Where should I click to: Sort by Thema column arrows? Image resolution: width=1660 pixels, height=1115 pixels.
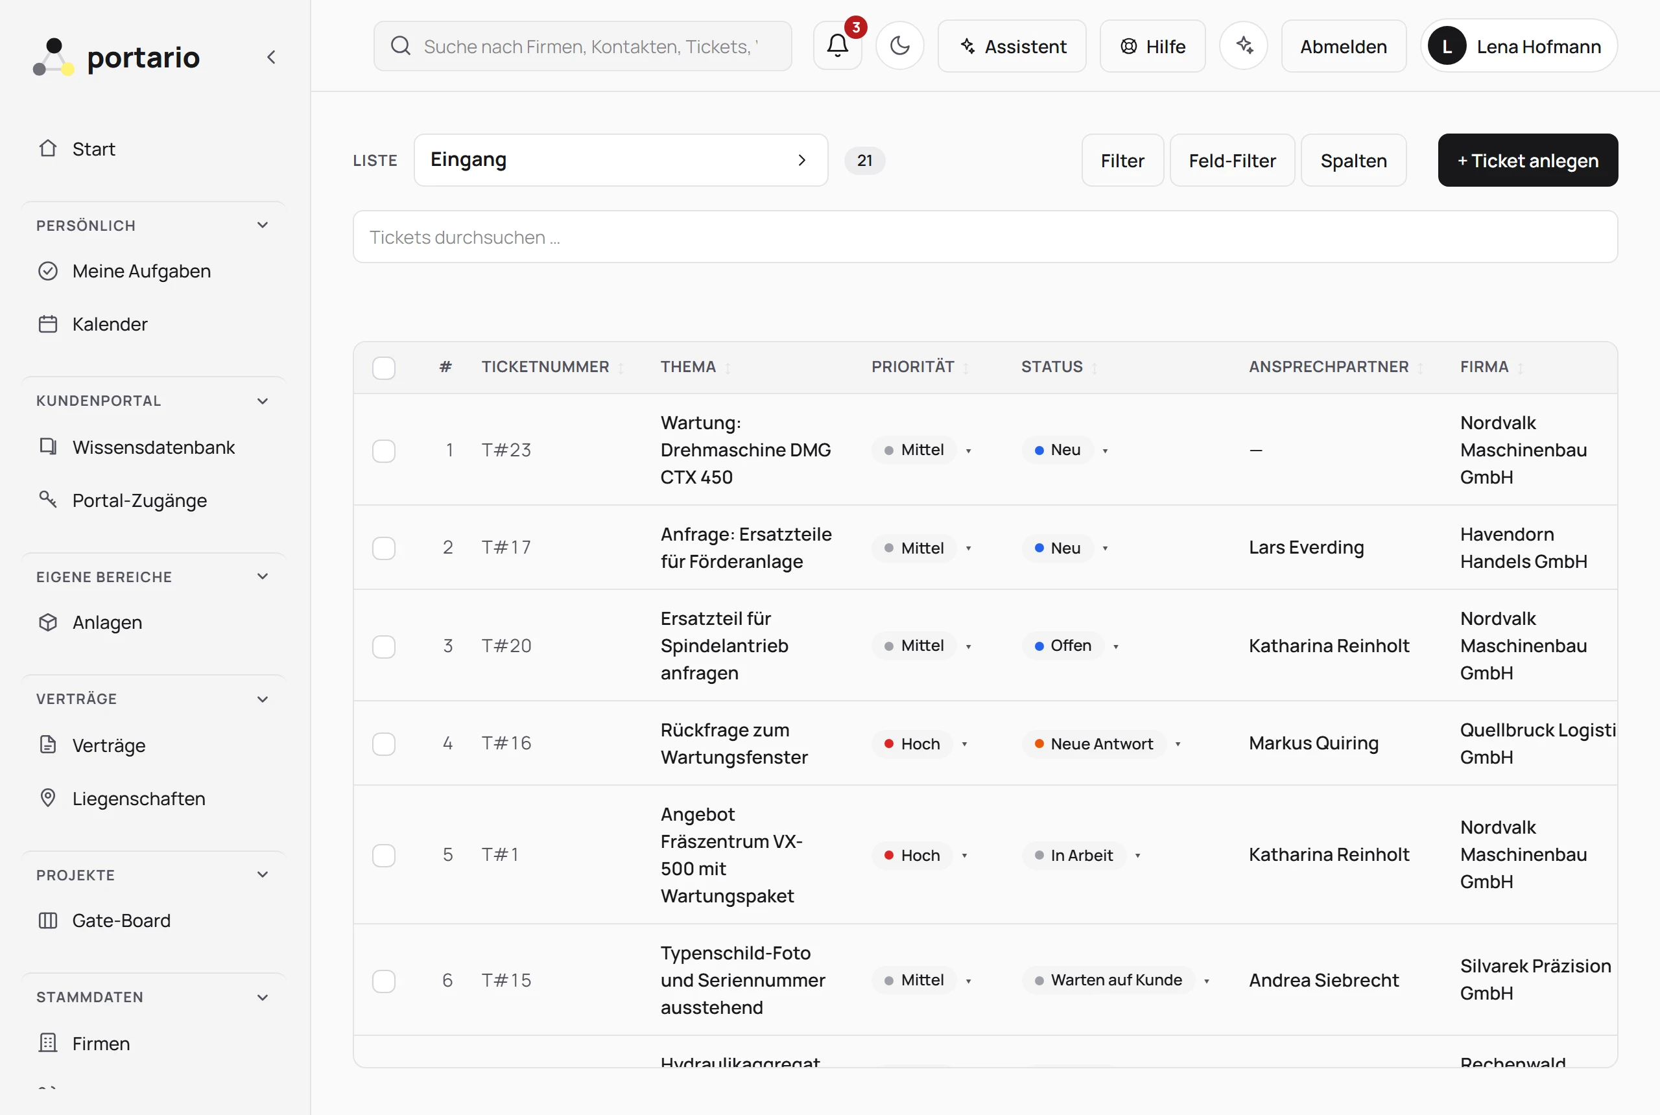pyautogui.click(x=728, y=368)
